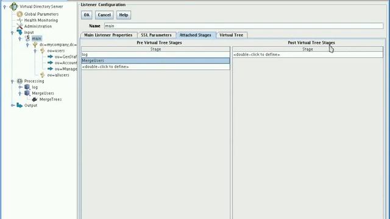Open the Virtual Tree tab

[x=232, y=35]
